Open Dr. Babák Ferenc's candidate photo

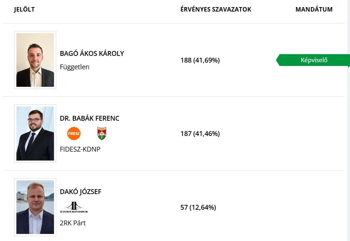pyautogui.click(x=35, y=133)
